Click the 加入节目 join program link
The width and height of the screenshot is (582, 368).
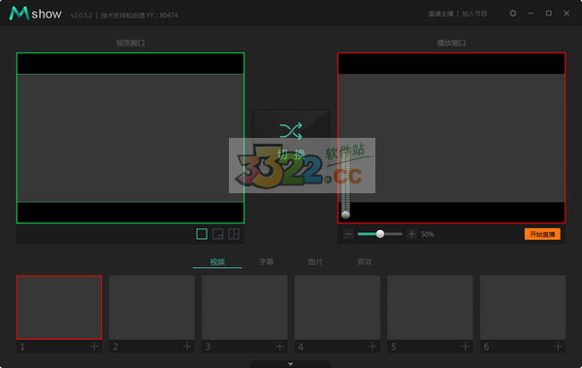point(474,14)
